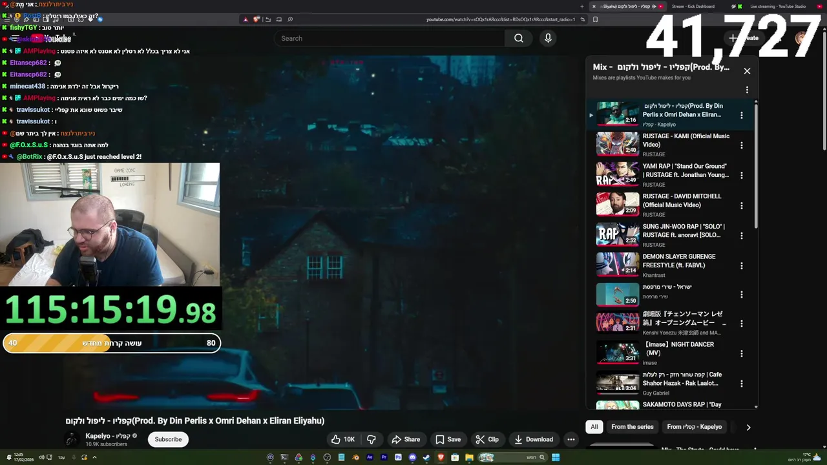This screenshot has width=827, height=465.
Task: Expand system tray hidden icons chevron
Action: 94,457
